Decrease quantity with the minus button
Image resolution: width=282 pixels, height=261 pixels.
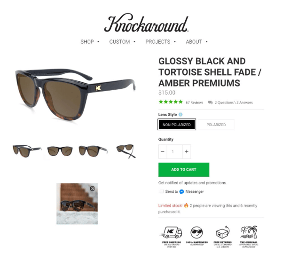[163, 151]
